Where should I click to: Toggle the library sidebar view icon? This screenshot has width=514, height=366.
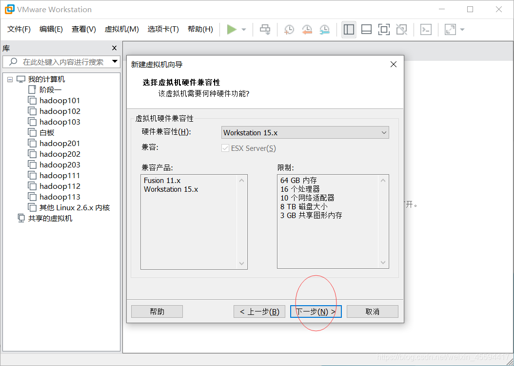(x=349, y=29)
